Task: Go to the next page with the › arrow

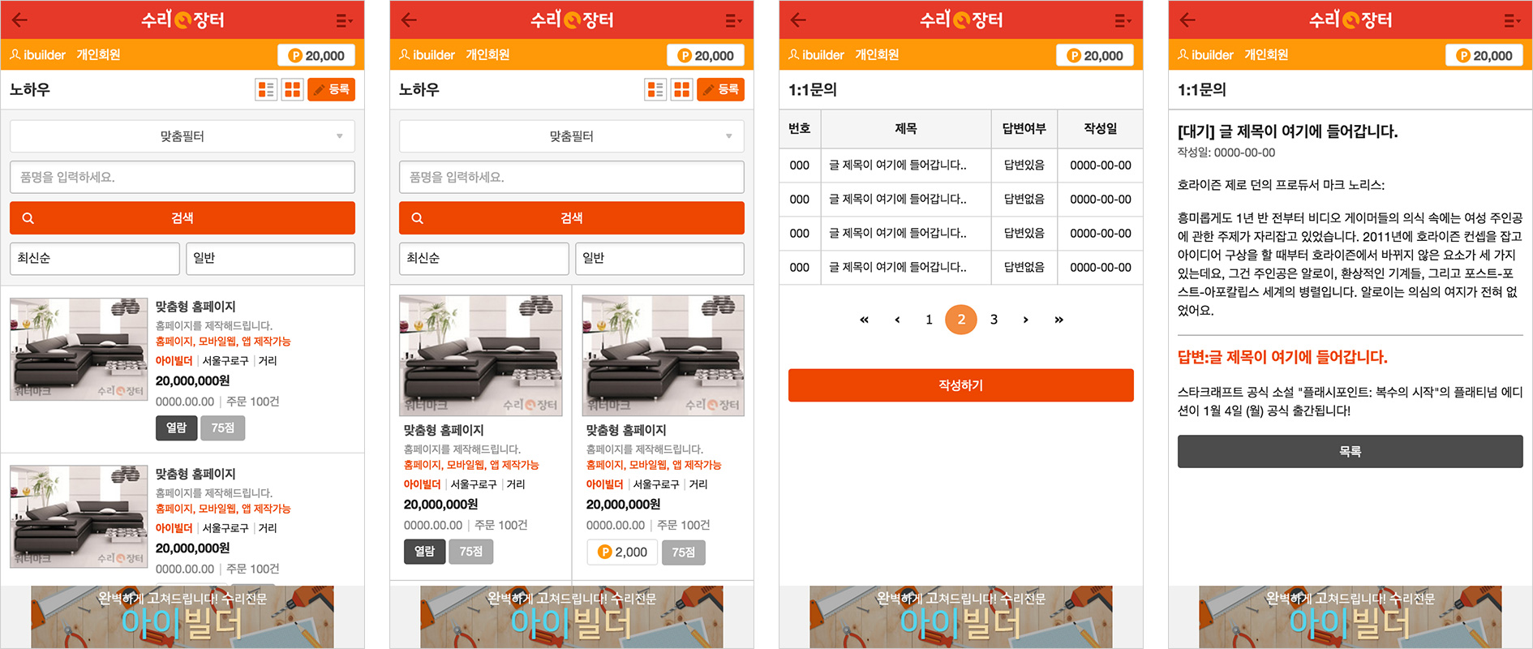Action: coord(1026,320)
